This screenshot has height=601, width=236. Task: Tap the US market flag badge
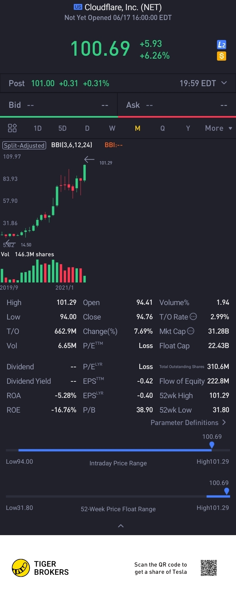click(x=78, y=7)
